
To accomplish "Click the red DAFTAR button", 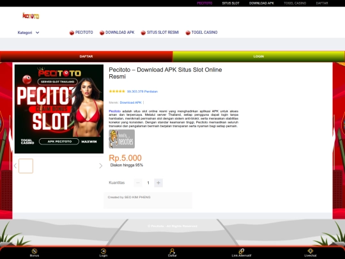I will (x=86, y=56).
